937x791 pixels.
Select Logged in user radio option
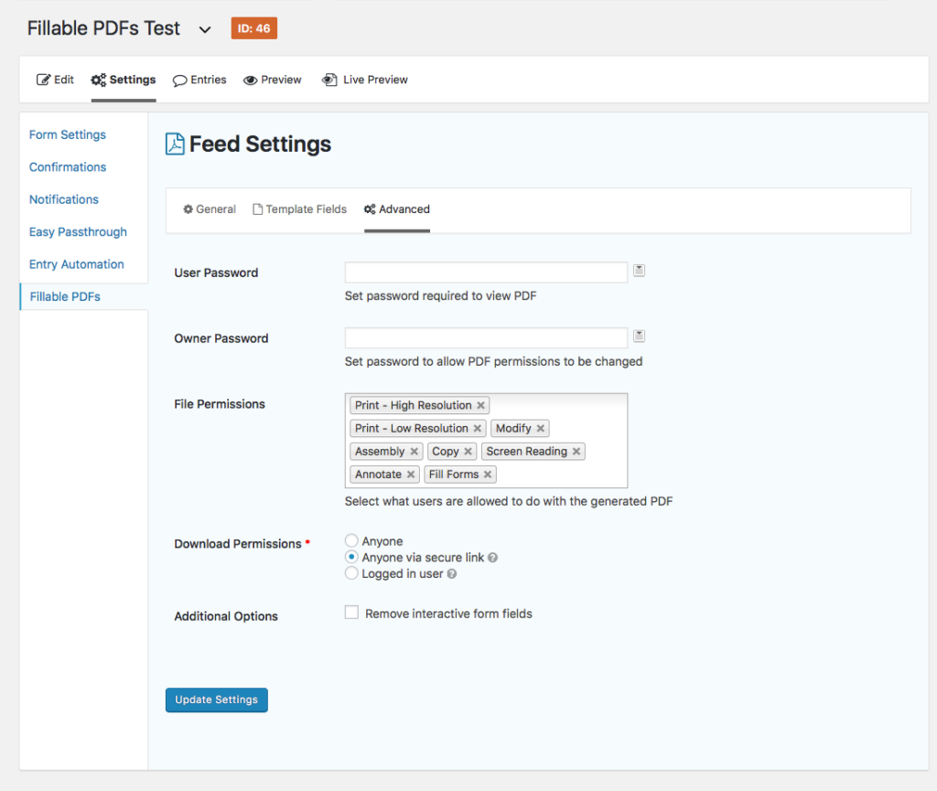tap(351, 574)
